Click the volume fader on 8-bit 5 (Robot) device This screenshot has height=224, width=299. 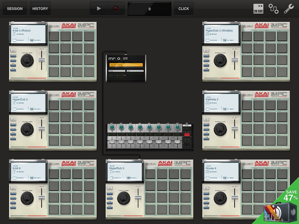click(41, 60)
